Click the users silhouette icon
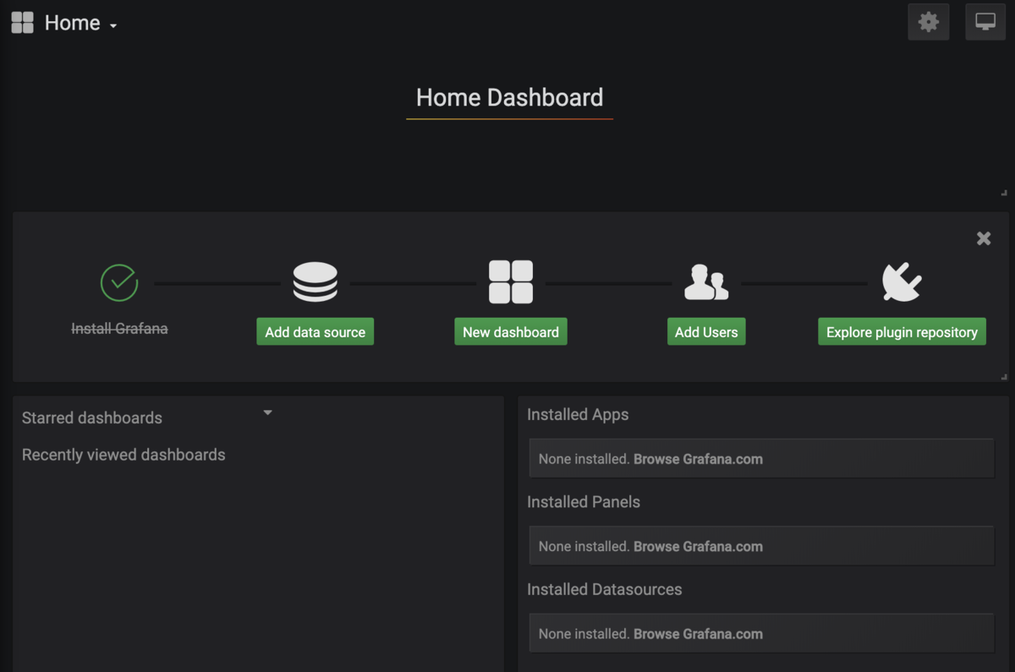 pos(706,282)
